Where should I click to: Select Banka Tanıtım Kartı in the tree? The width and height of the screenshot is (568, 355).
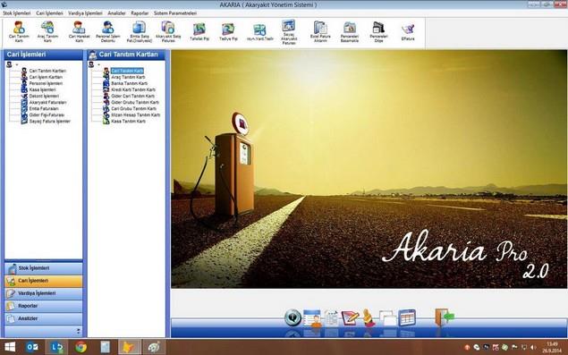(x=130, y=83)
